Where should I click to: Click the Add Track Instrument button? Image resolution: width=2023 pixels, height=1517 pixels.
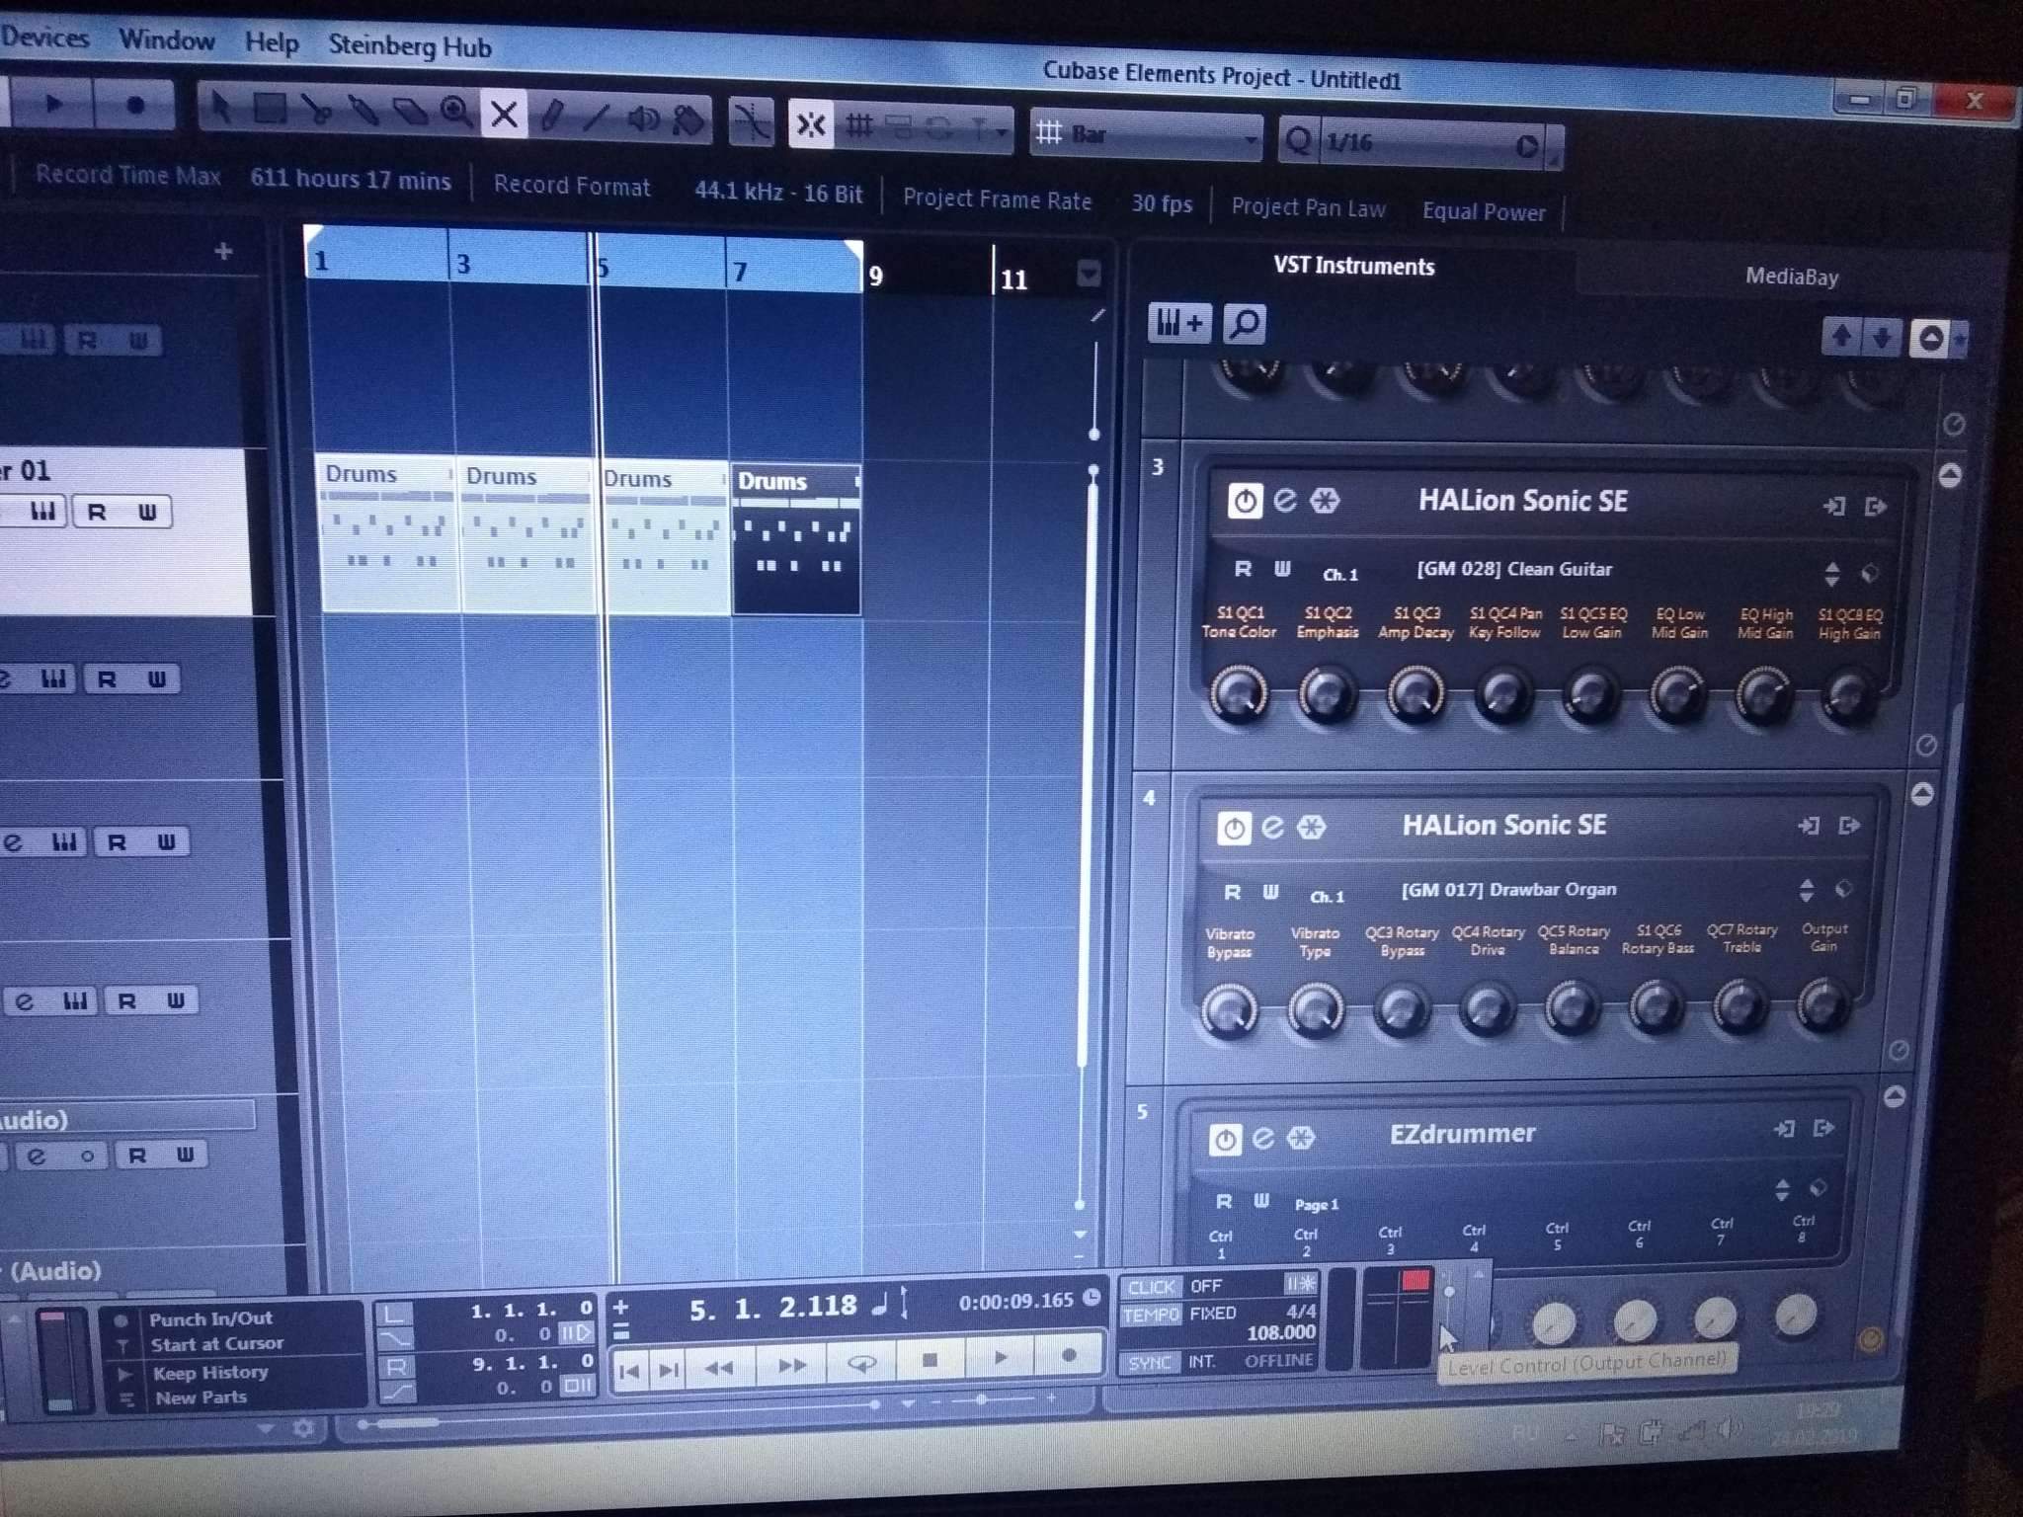(x=1179, y=322)
